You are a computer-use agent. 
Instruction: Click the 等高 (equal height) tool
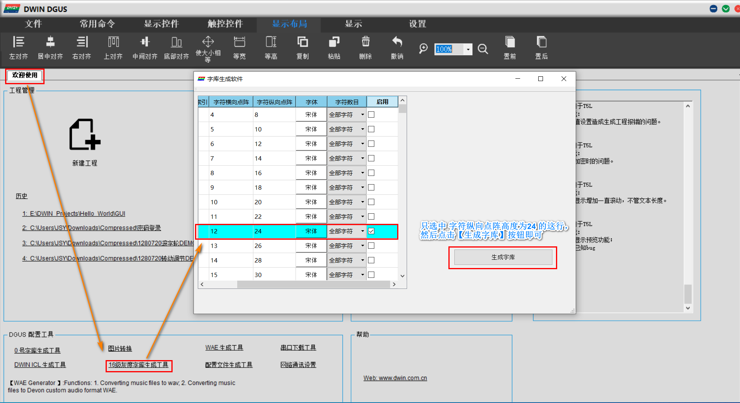click(x=270, y=47)
